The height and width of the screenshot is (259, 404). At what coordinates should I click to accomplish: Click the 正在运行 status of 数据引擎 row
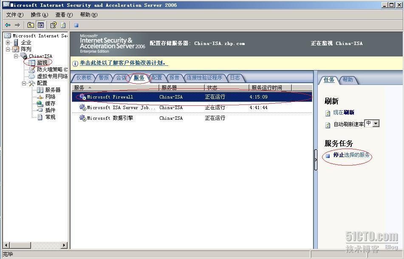point(215,118)
